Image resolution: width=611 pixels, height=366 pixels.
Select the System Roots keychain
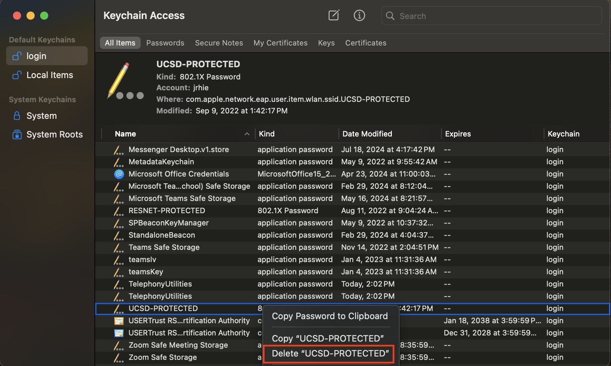(x=54, y=134)
